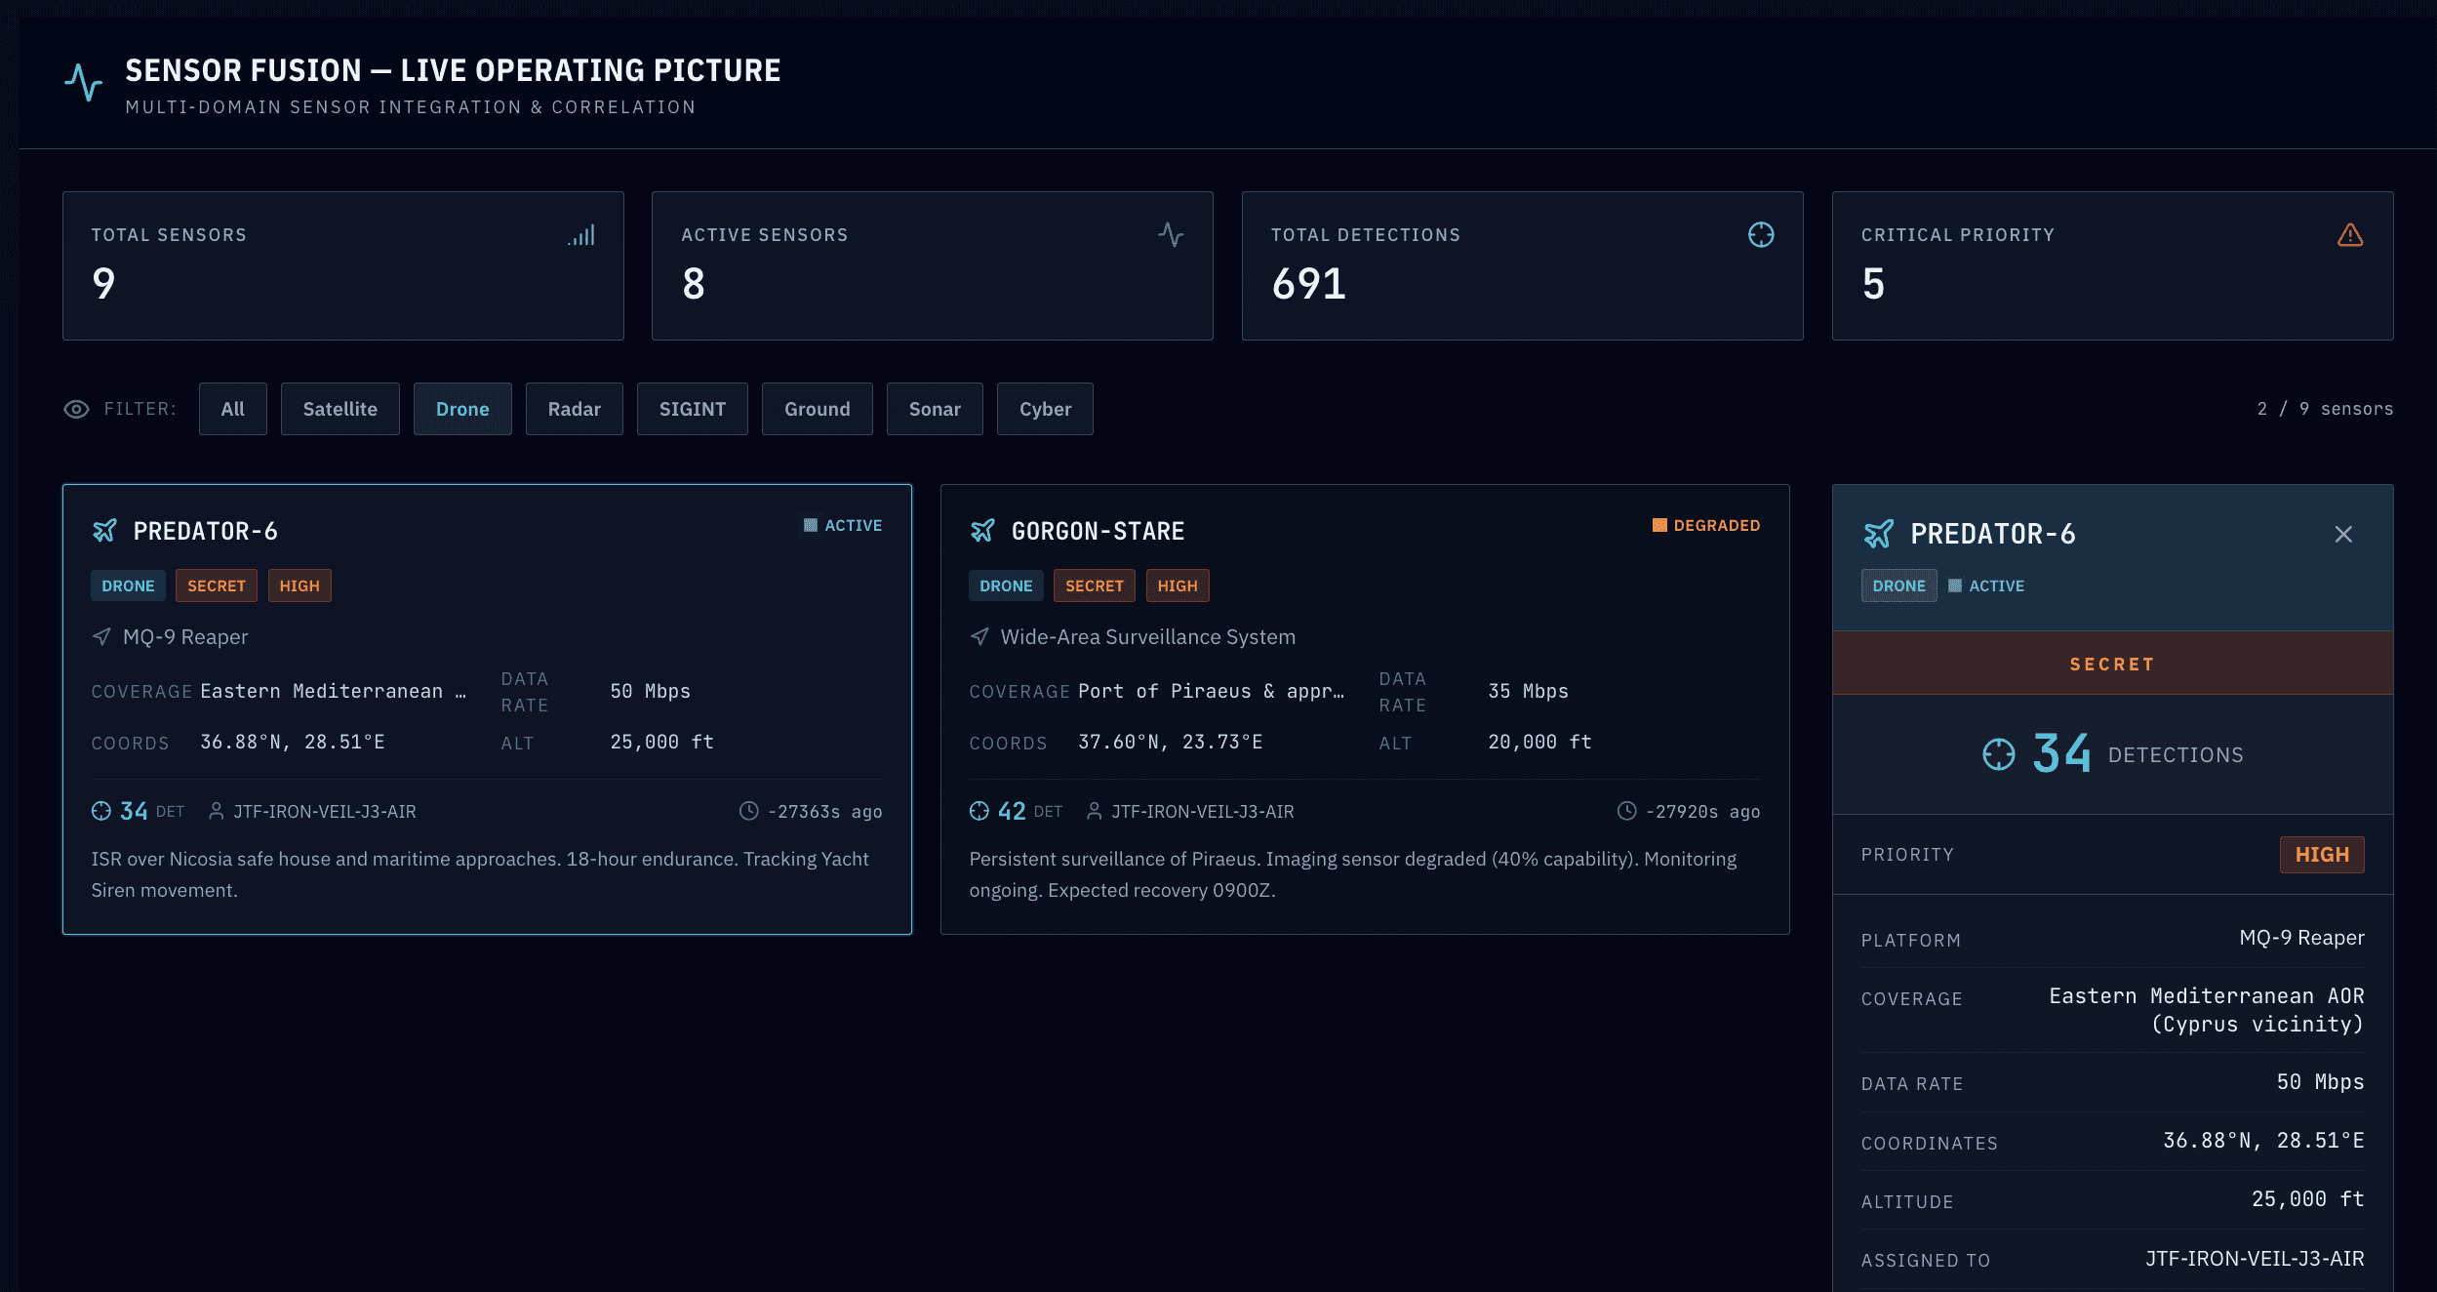This screenshot has height=1292, width=2437.
Task: Click the DEGRADED status badge on GORGON-STARE
Action: tap(1705, 525)
